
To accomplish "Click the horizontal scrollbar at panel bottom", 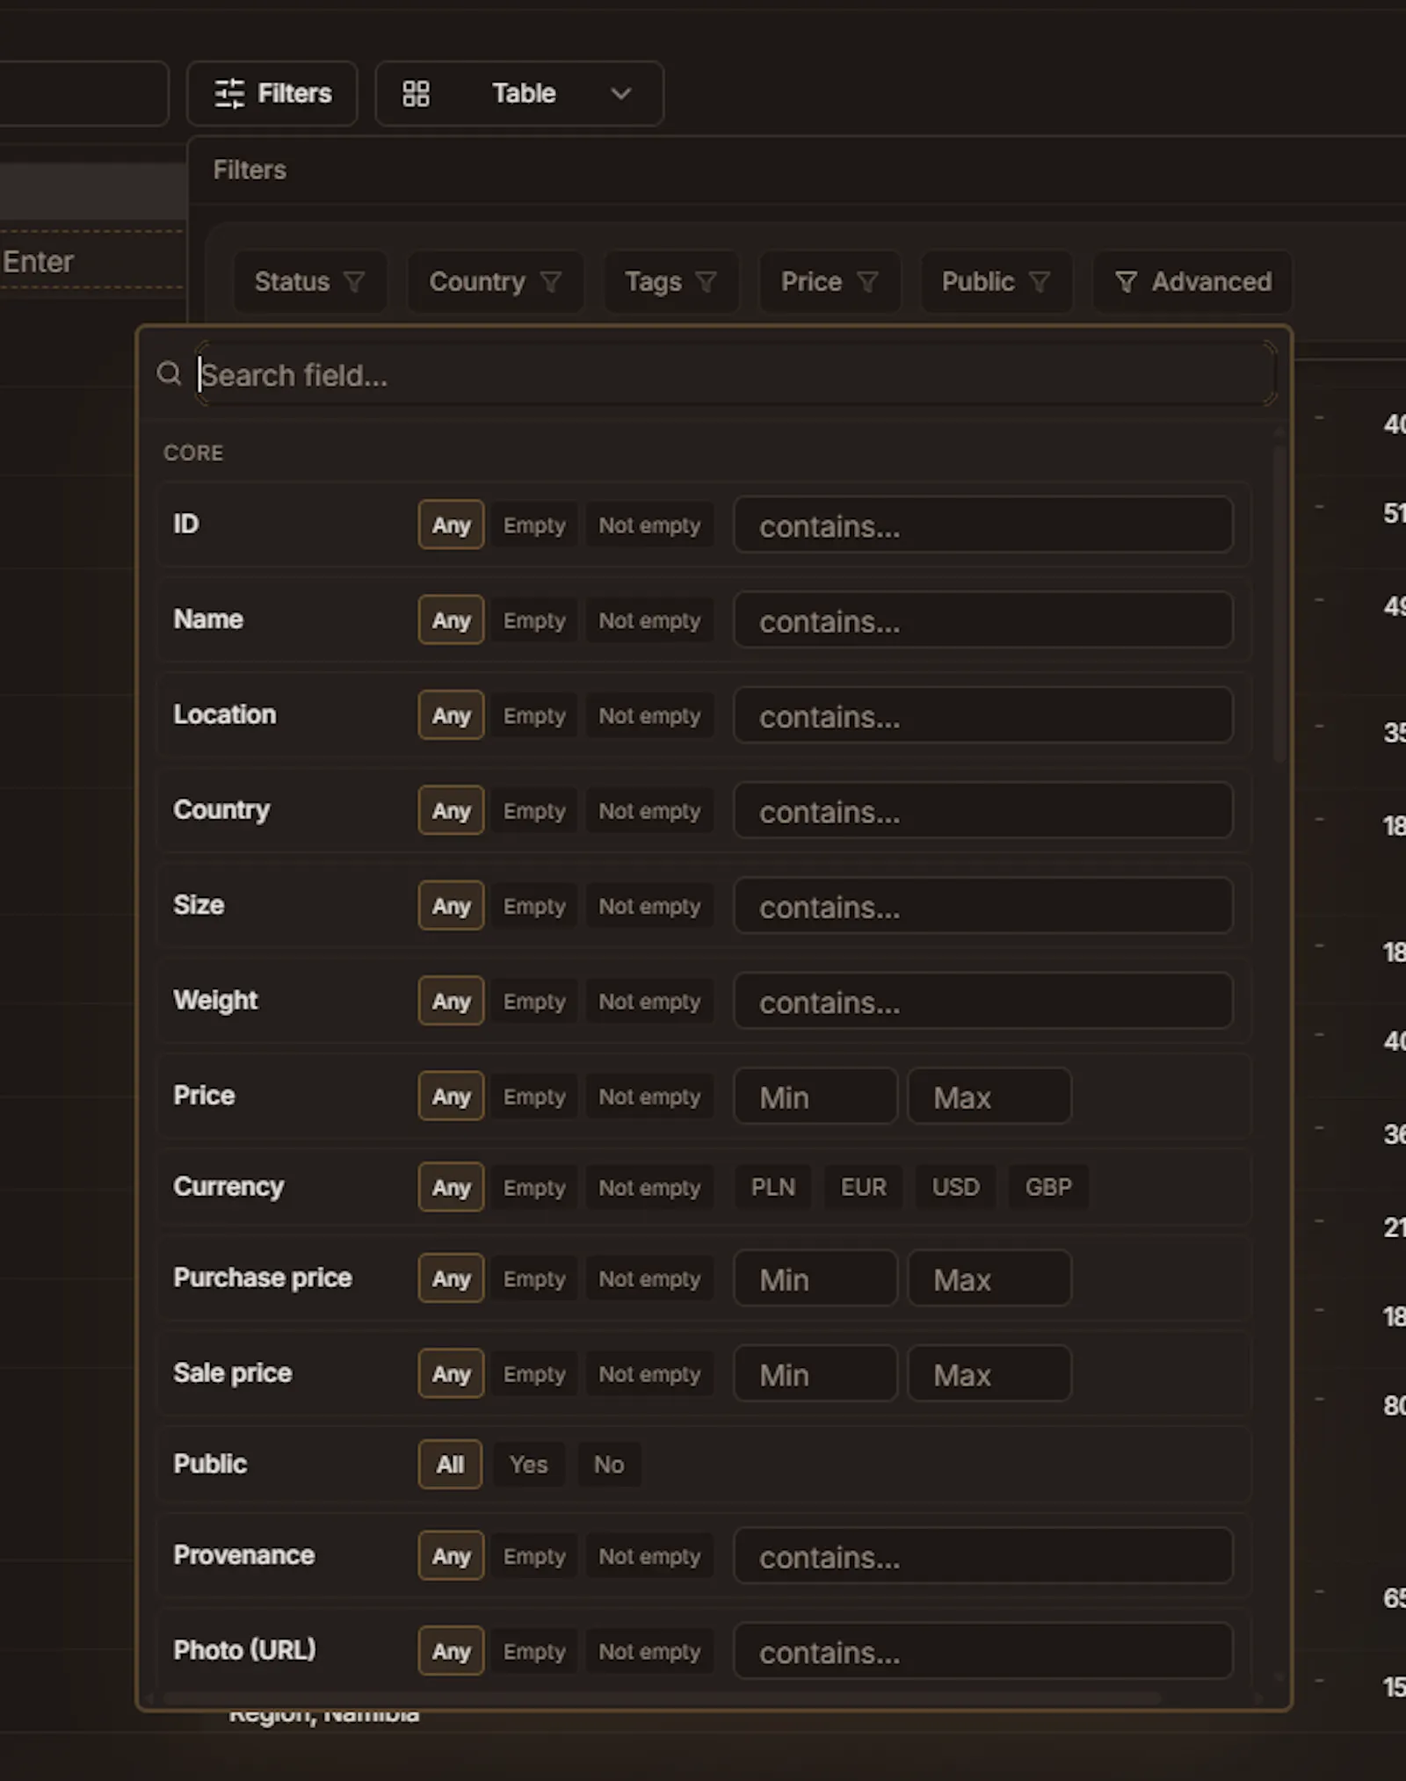I will coord(663,1698).
